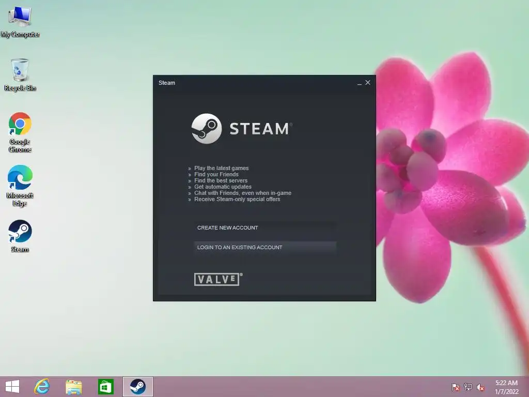Minimize the Steam window
Viewport: 529px width, 397px height.
[360, 83]
